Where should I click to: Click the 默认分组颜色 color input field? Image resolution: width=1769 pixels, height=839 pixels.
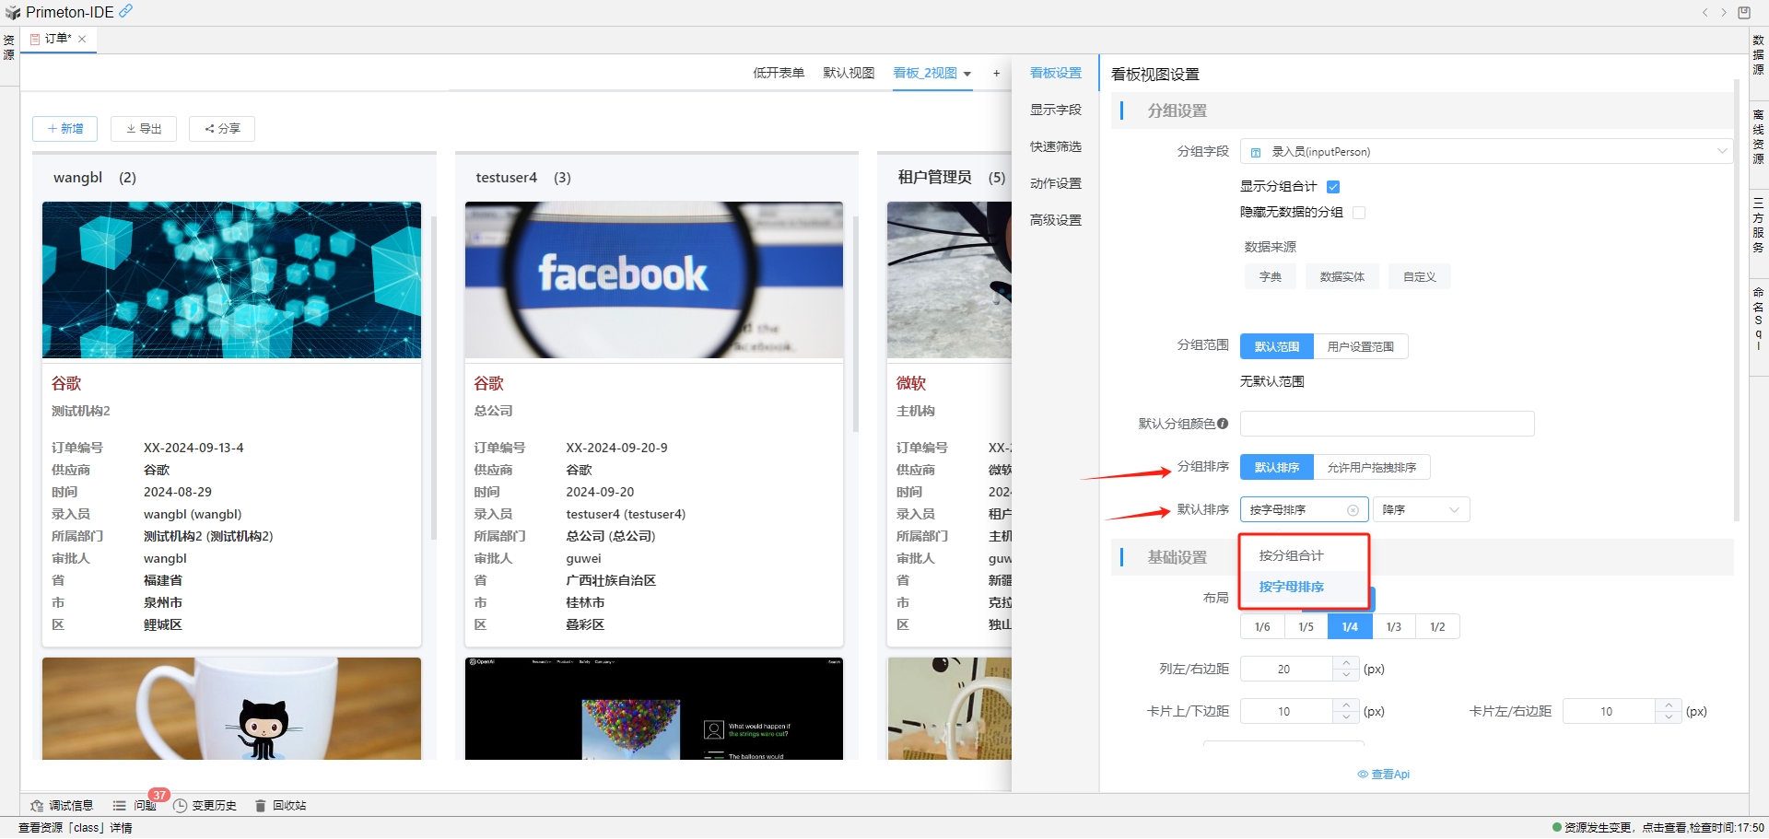point(1387,424)
